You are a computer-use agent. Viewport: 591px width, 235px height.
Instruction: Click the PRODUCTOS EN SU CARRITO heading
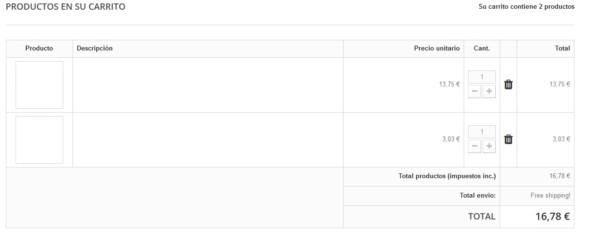[x=66, y=7]
